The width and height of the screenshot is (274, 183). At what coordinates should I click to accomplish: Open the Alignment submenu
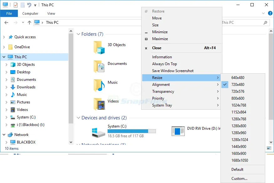(182, 85)
